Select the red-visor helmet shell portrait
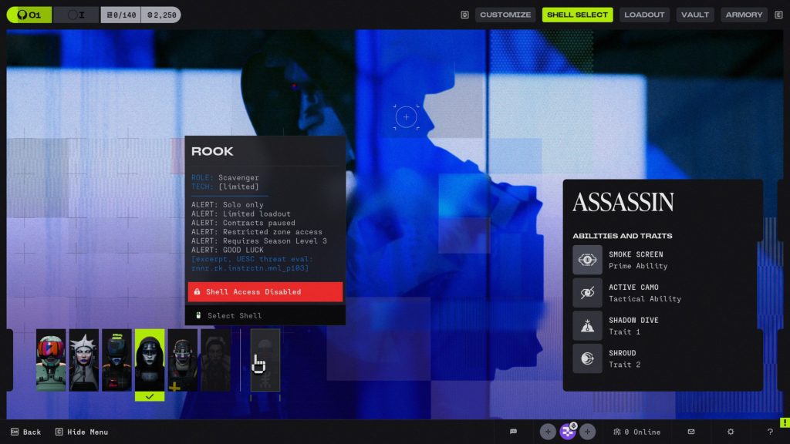This screenshot has width=790, height=444. (x=51, y=360)
